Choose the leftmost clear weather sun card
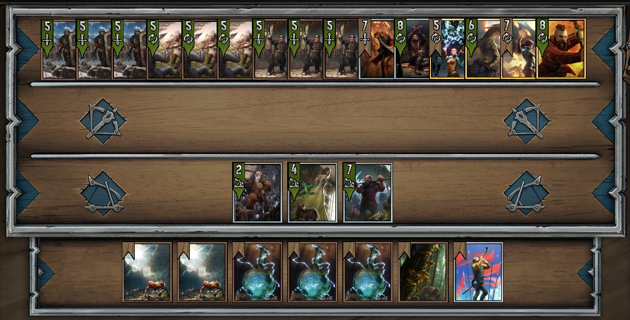 [147, 272]
